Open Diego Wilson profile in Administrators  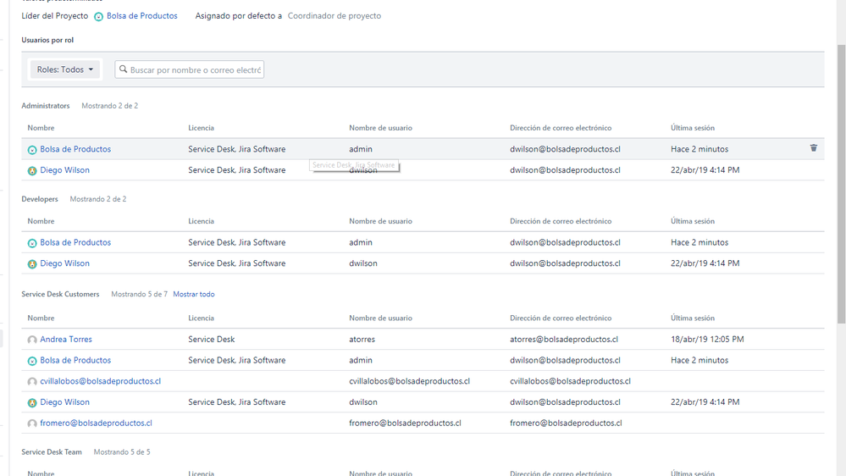(64, 170)
